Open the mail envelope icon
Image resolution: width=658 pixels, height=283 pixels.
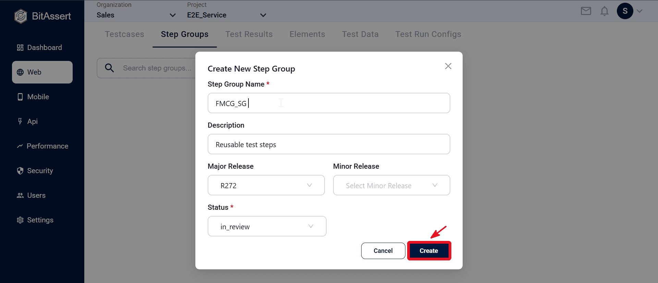coord(586,11)
